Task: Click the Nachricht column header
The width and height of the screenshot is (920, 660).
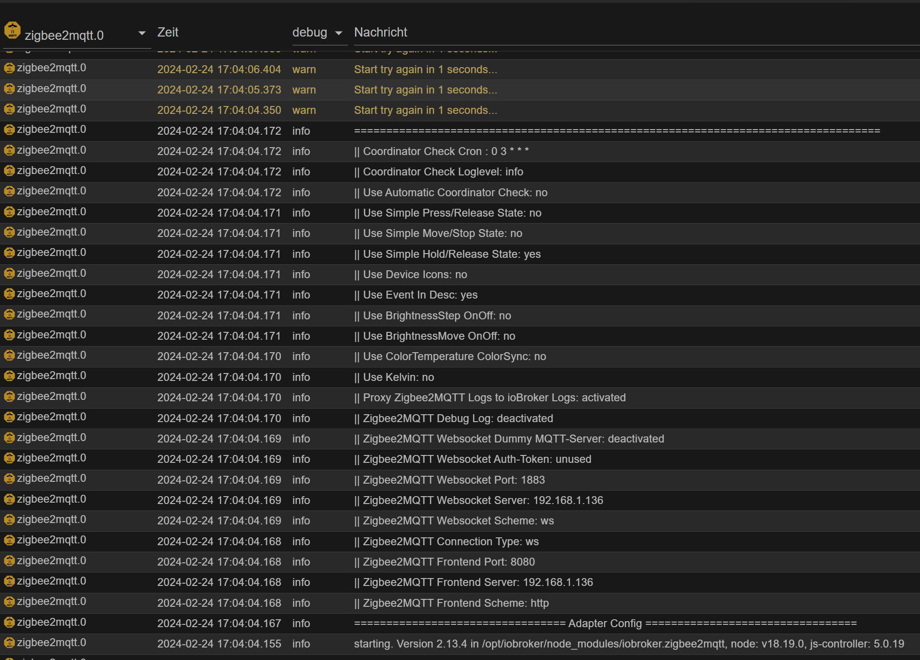Action: point(380,32)
